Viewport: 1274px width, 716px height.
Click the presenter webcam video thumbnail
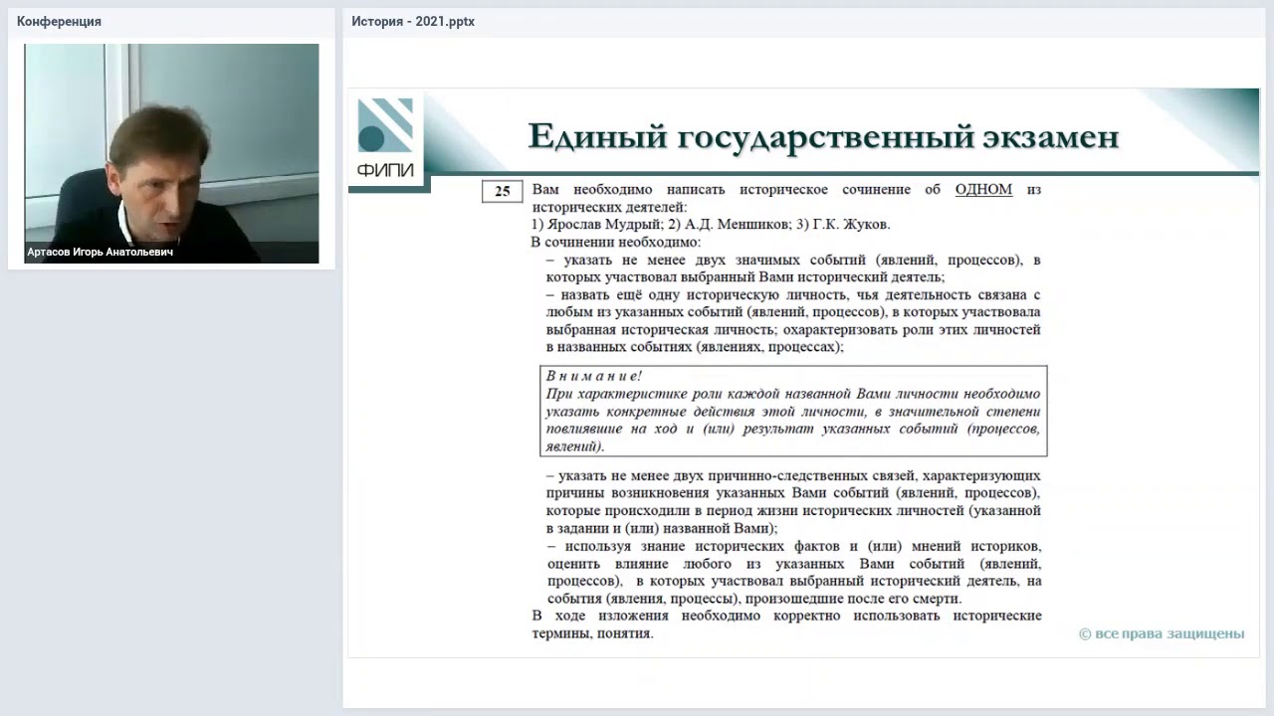171,153
